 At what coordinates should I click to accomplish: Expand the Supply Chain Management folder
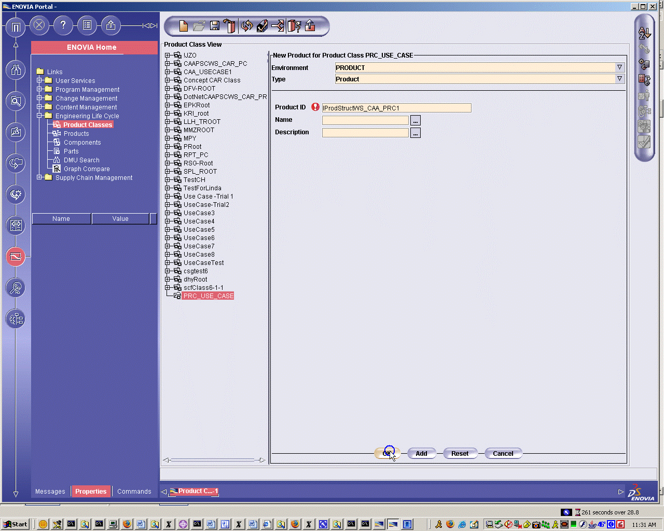pos(39,177)
